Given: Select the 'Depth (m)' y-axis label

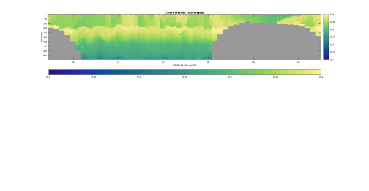Looking at the screenshot, I should 41,37.
